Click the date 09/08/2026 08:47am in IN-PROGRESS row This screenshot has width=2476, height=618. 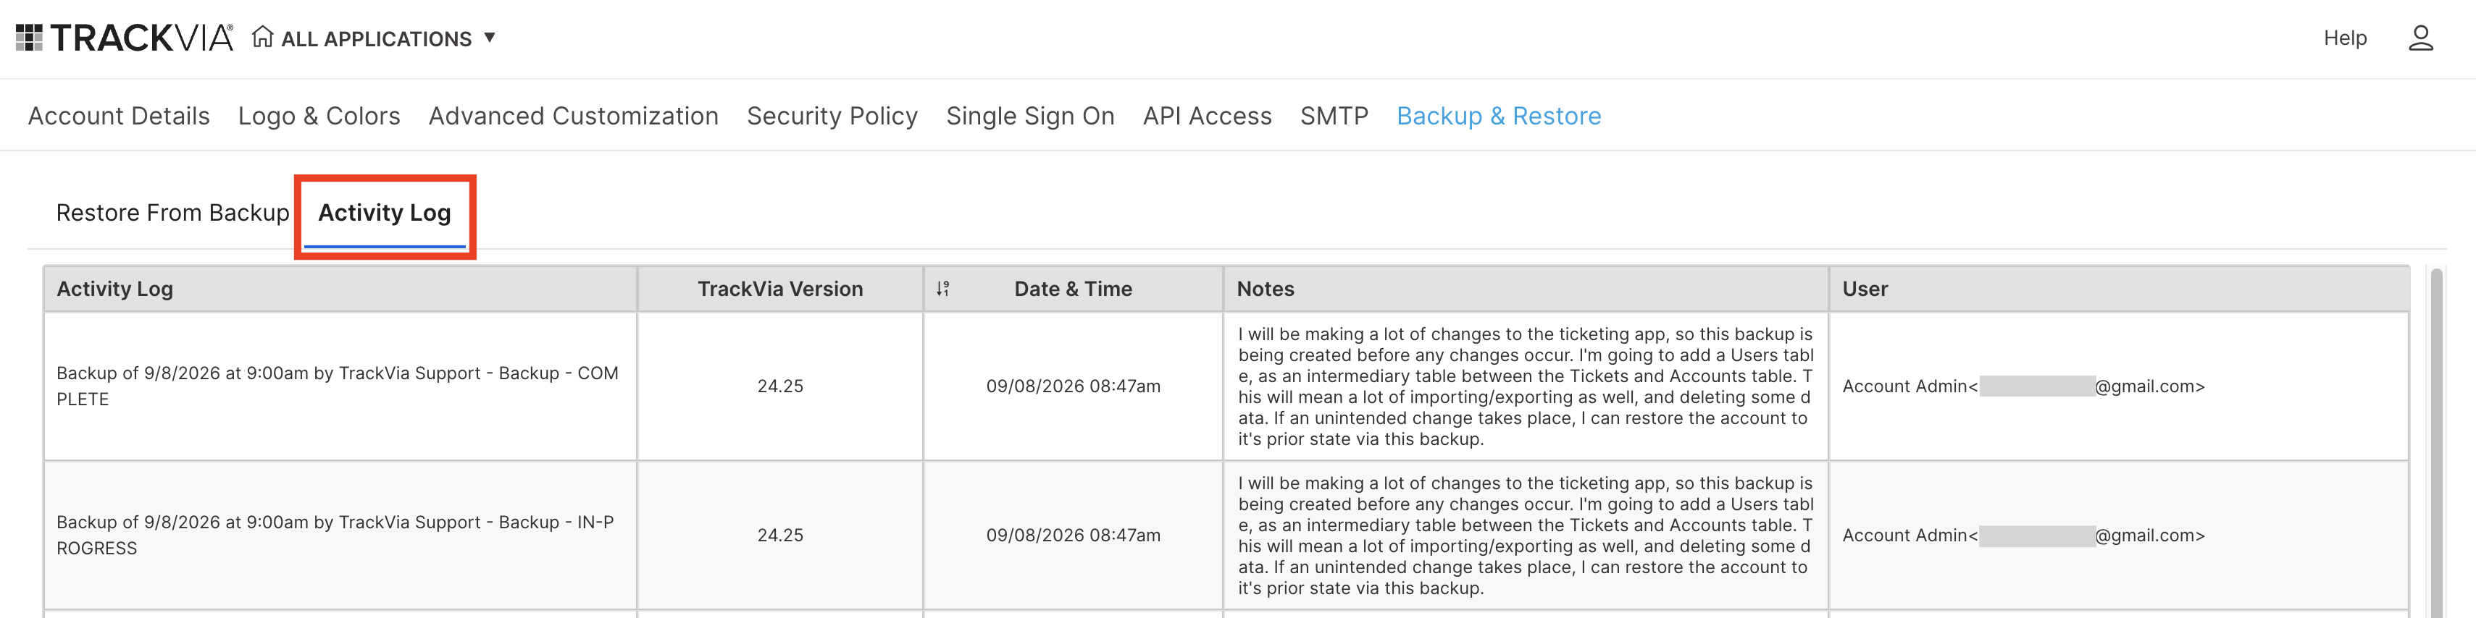click(1074, 536)
